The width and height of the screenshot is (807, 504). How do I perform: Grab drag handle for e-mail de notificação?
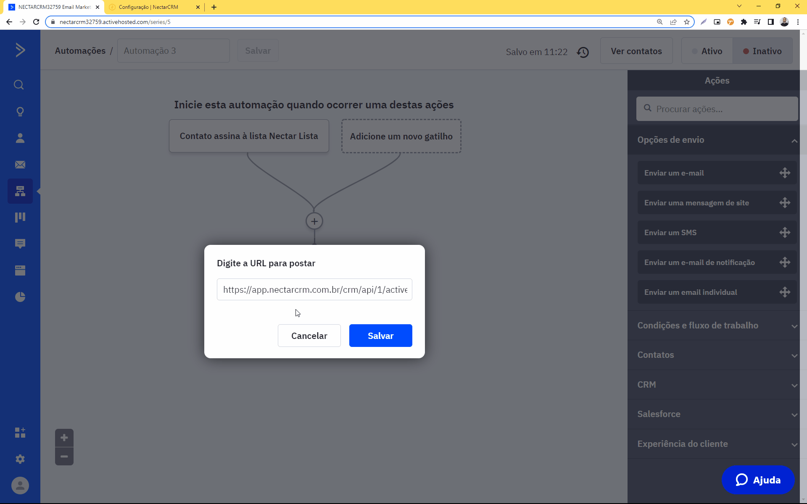(785, 262)
